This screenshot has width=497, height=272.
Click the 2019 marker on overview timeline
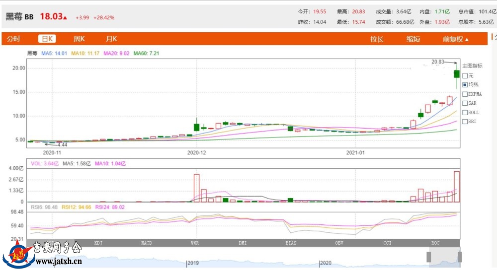(x=193, y=263)
